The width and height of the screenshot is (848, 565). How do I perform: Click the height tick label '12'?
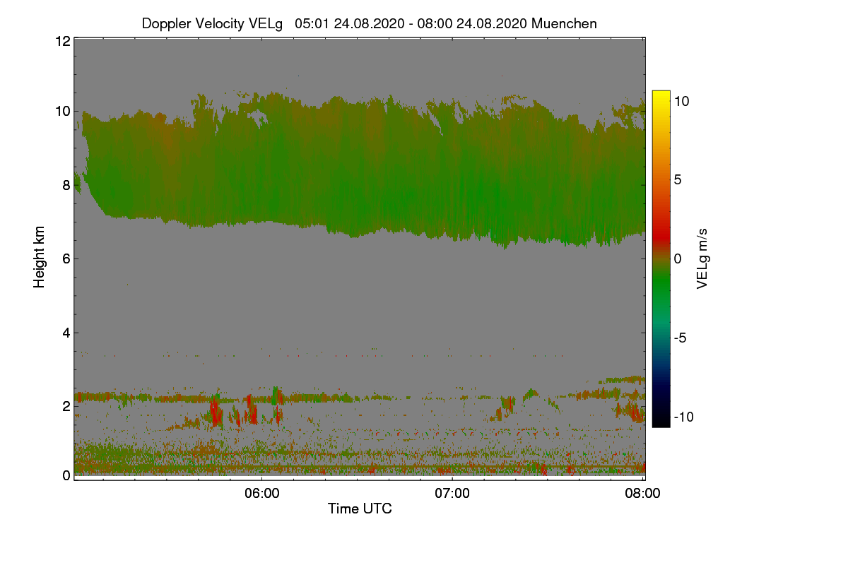coord(62,41)
